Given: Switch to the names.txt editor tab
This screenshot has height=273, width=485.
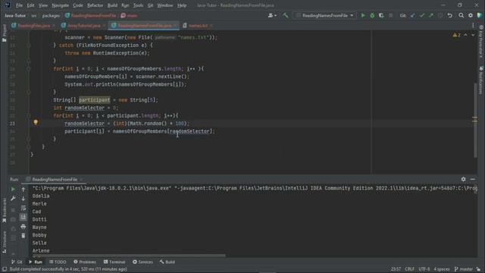Looking at the screenshot, I should (x=199, y=26).
